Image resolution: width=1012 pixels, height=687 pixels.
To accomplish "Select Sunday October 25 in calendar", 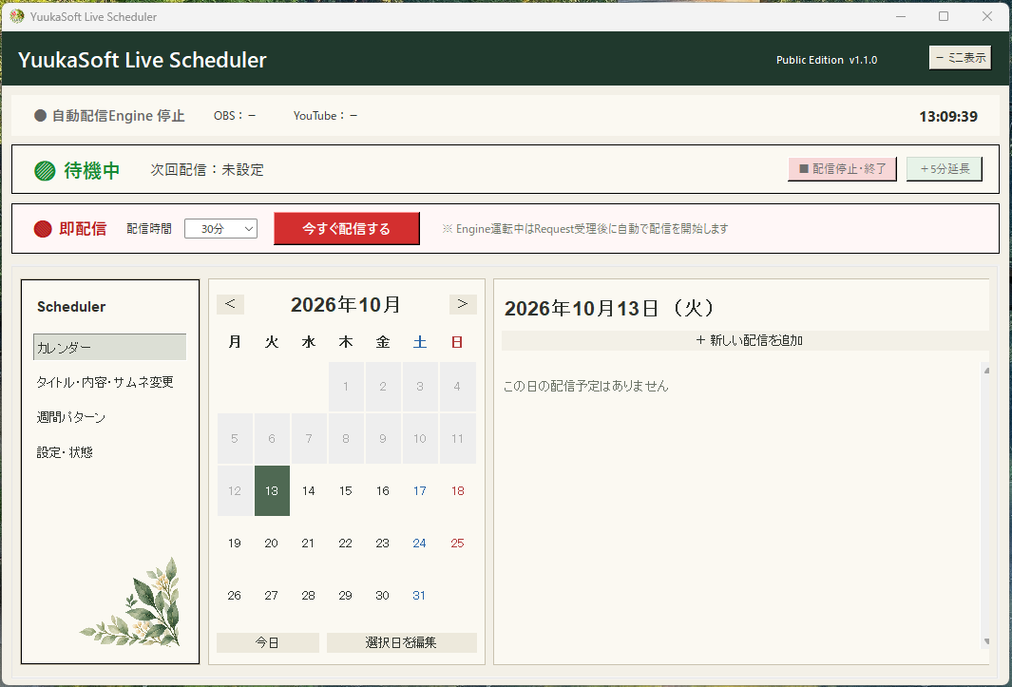I will [x=458, y=543].
